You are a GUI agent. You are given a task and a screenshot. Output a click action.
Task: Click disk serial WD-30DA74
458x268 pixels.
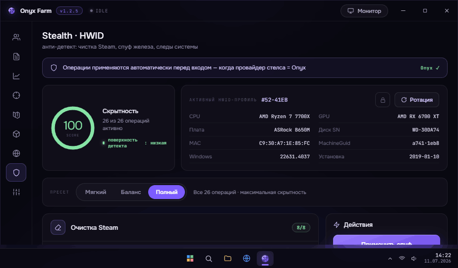tap(426, 130)
